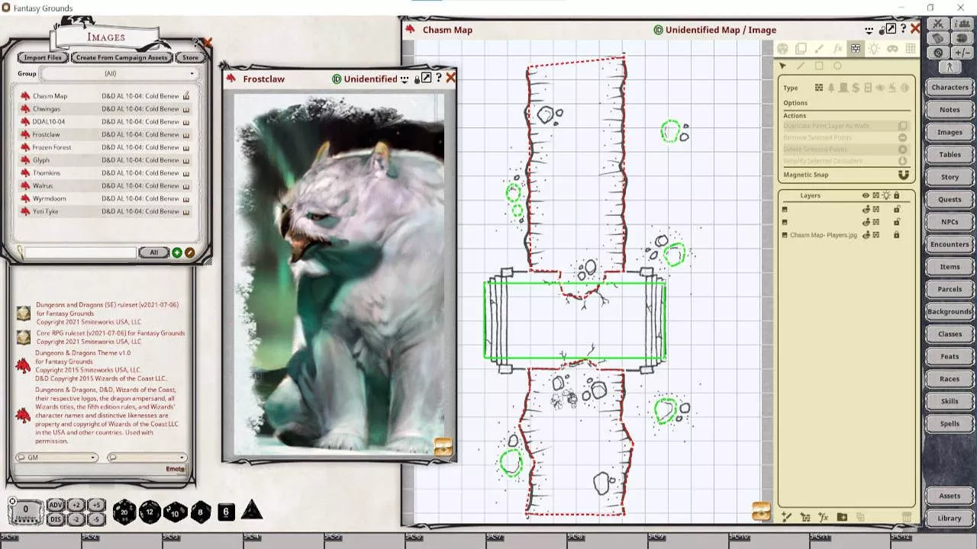Open the Yeti Tyke row in Images list

pyautogui.click(x=105, y=211)
